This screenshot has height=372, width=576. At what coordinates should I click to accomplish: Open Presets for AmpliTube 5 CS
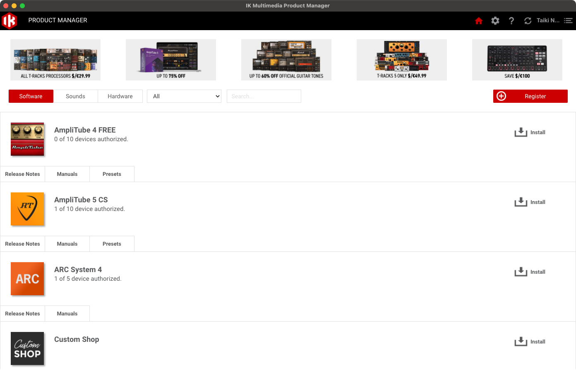[x=112, y=244]
